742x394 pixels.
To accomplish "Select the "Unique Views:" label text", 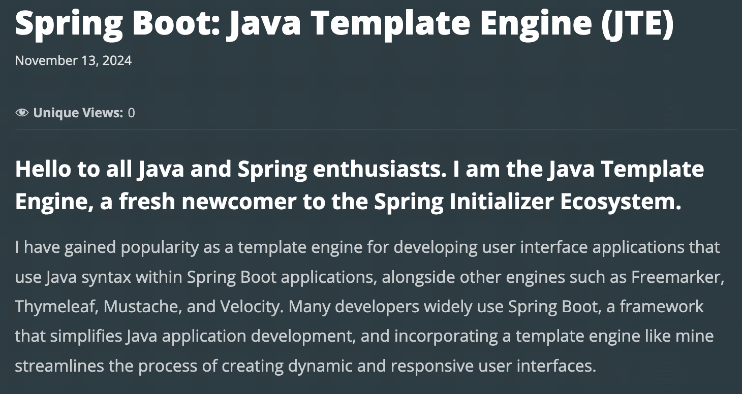I will point(78,113).
